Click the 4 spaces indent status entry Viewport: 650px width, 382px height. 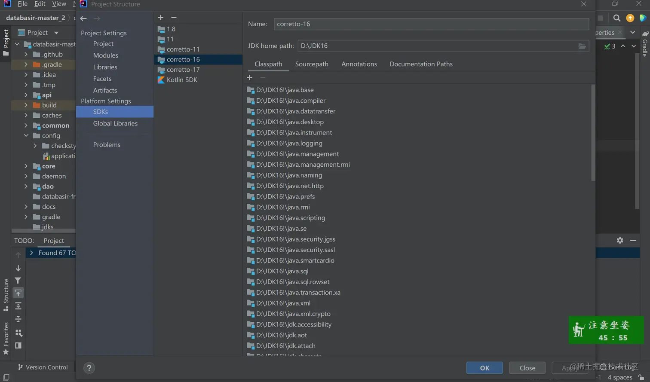(620, 377)
